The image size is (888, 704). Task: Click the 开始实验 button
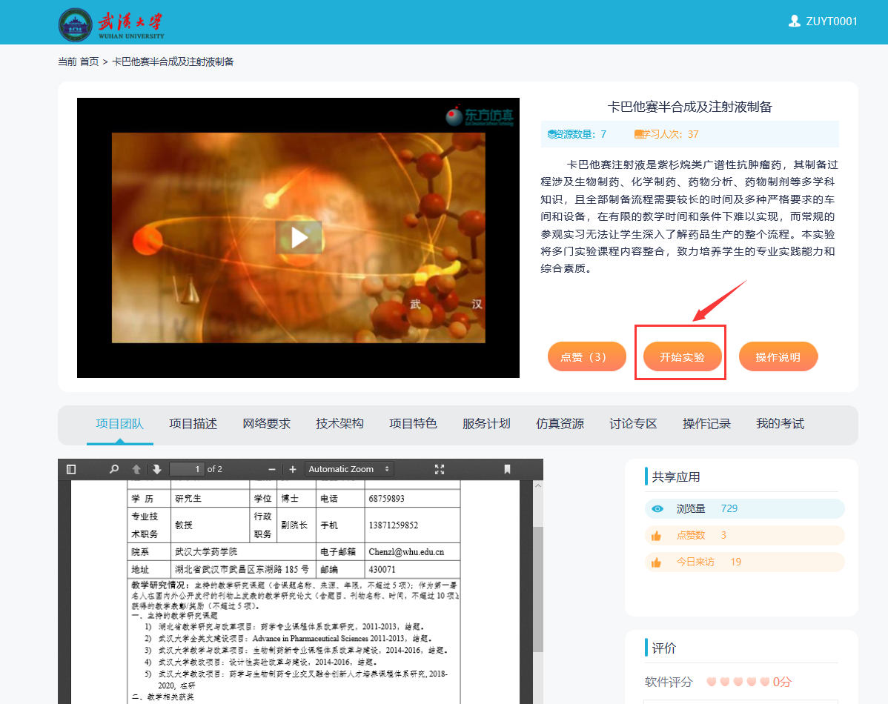click(681, 356)
